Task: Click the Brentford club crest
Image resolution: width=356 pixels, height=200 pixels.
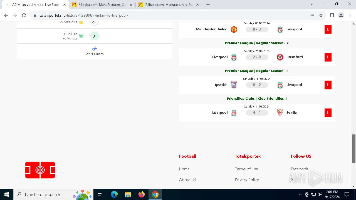Action: [x=280, y=57]
